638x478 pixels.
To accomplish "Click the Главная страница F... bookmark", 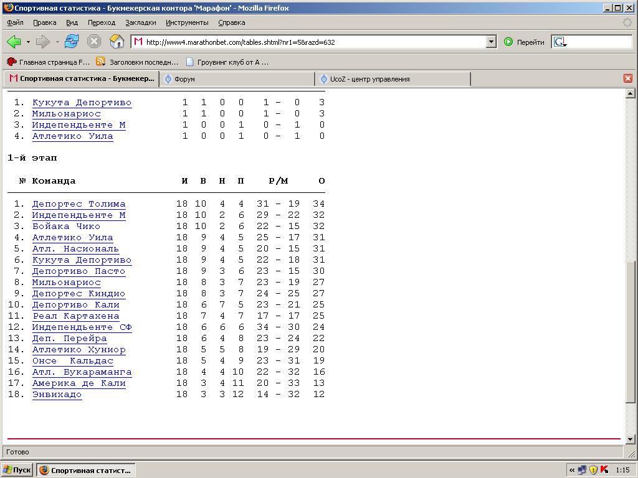I will pos(49,62).
